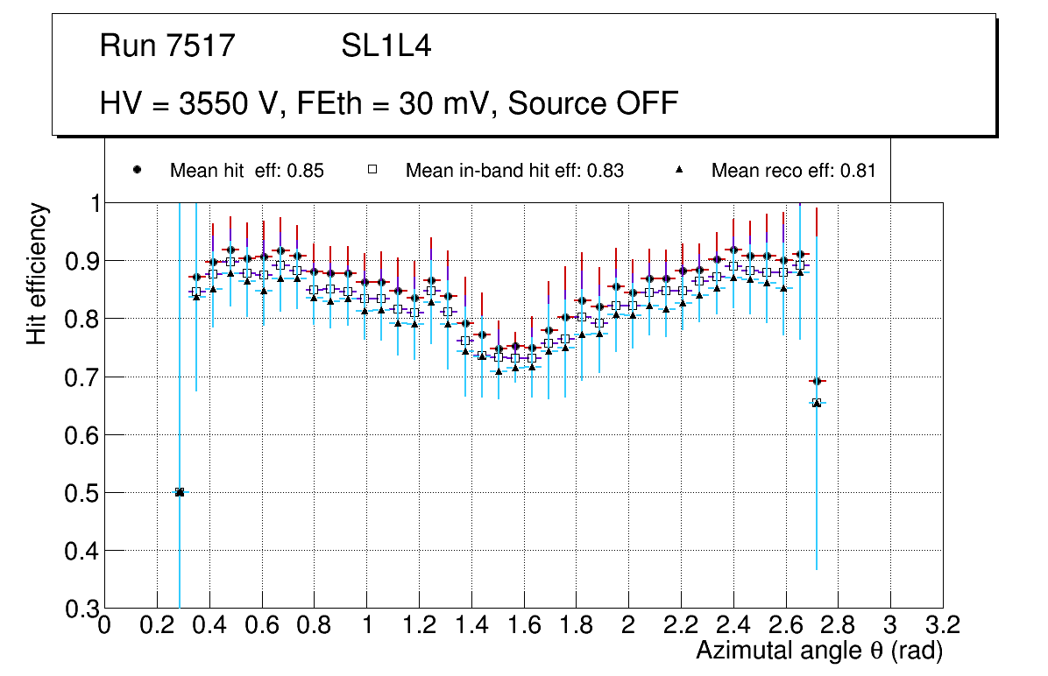
Task: Click the 'Hit efficiency' y-axis title
Action: pyautogui.click(x=37, y=274)
